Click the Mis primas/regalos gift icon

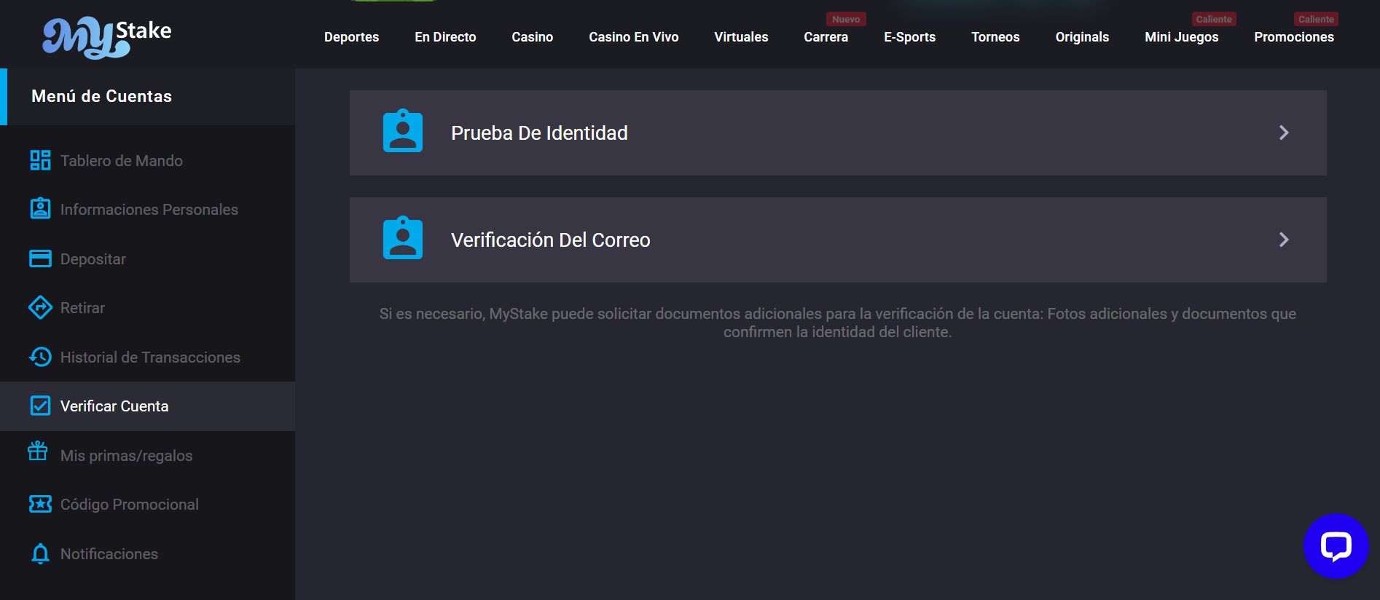38,451
